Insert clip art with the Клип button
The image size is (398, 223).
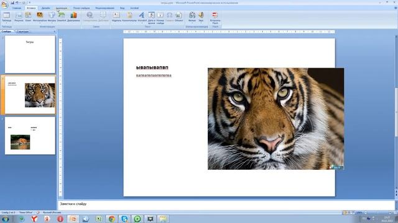tap(28, 17)
